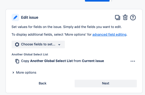145x95 pixels.
Task: Open the three-dot menu for the field
Action: 133,61
